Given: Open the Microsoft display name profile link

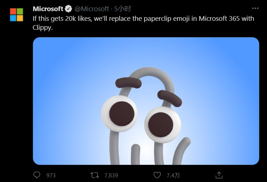Looking at the screenshot, I should coord(48,9).
